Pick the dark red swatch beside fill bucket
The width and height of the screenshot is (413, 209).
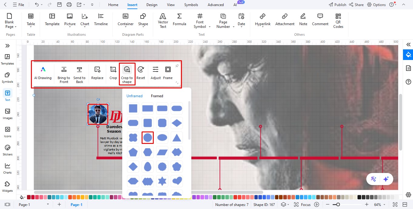coord(29,197)
